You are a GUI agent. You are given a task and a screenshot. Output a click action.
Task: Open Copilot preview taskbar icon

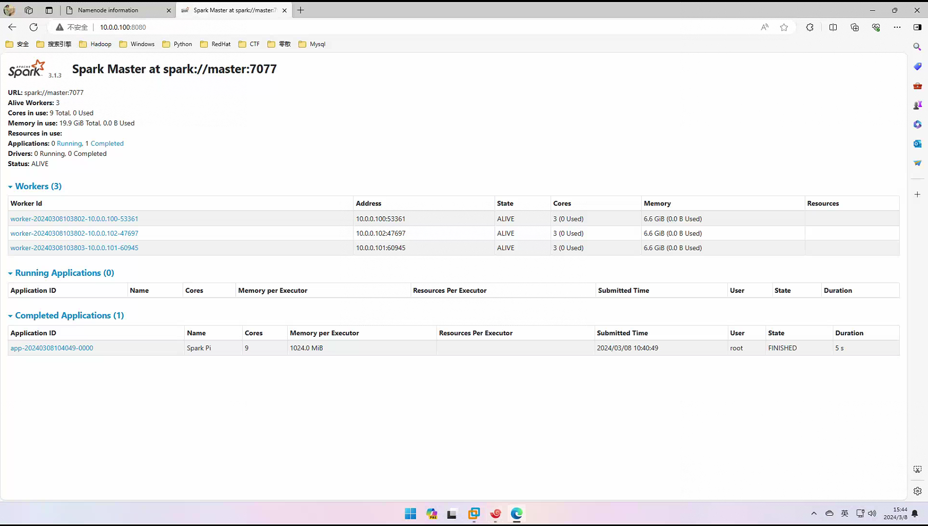point(432,514)
